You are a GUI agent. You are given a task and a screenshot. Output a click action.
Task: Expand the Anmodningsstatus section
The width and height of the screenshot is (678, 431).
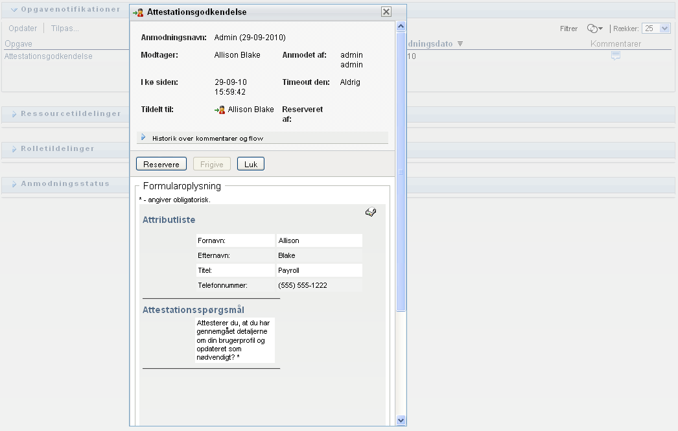tap(14, 184)
